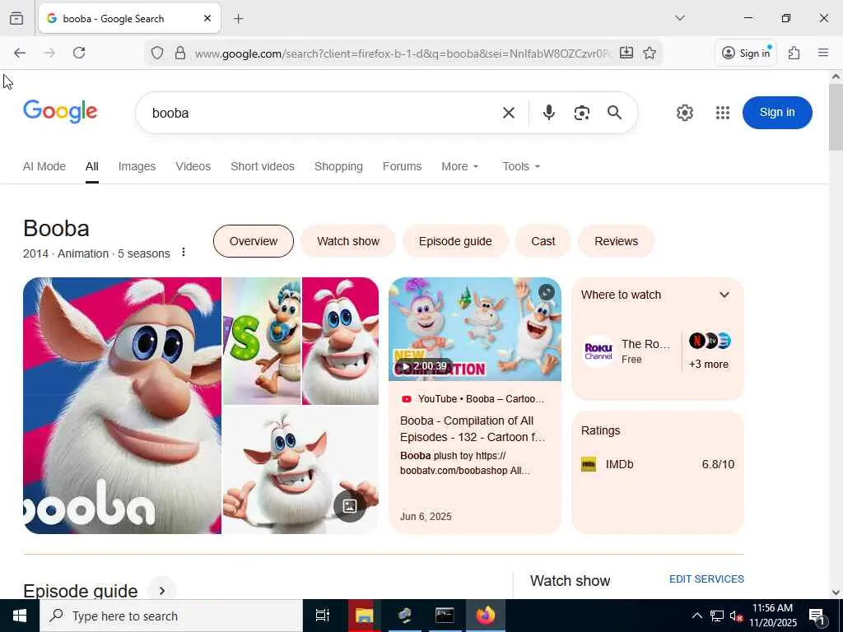The height and width of the screenshot is (632, 843).
Task: List all tabs dropdown arrow
Action: click(x=680, y=18)
